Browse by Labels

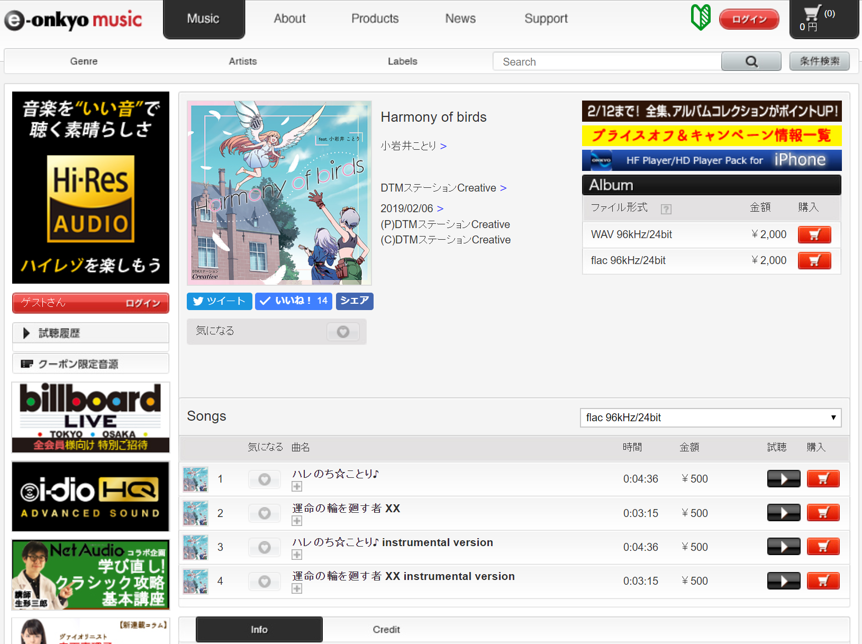pos(403,61)
